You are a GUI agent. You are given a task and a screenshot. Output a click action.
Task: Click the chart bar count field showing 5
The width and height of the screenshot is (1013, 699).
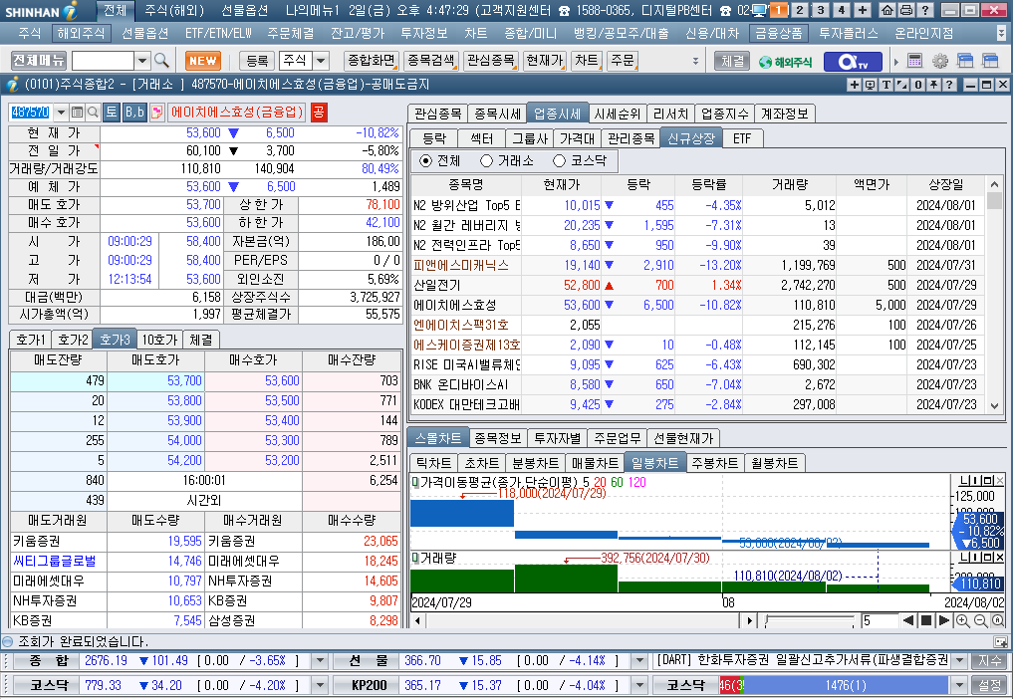click(880, 620)
